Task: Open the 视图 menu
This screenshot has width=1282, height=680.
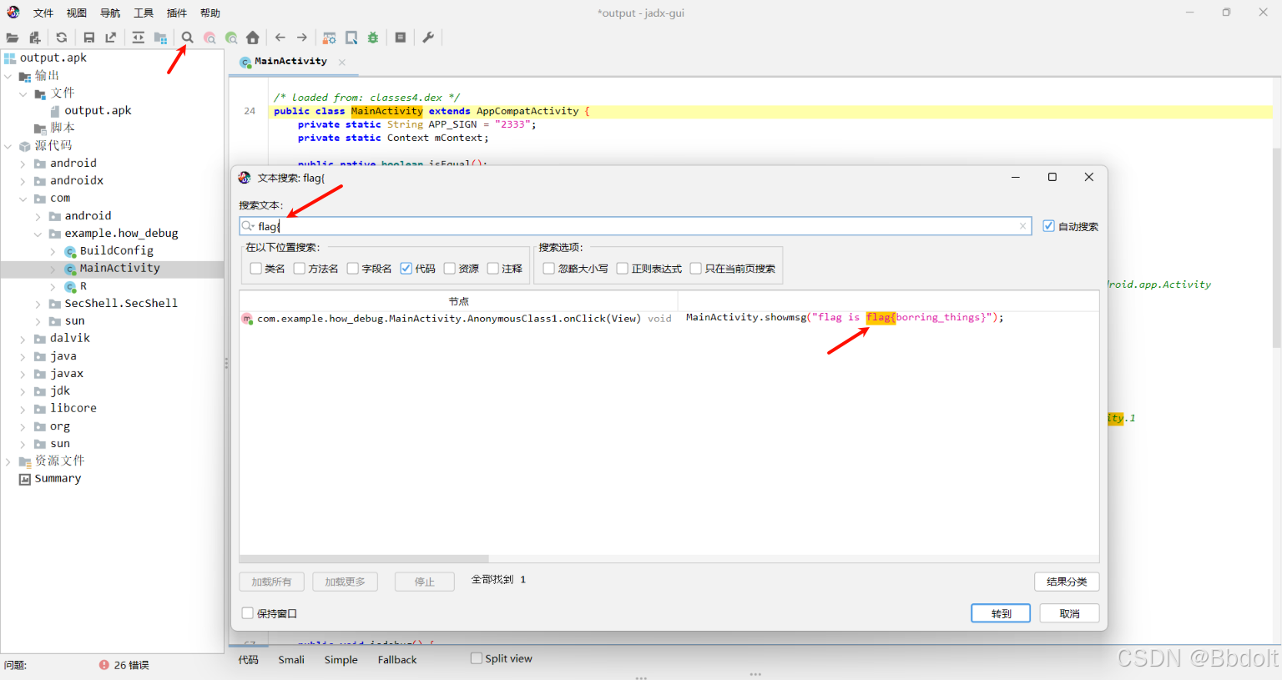Action: (77, 13)
